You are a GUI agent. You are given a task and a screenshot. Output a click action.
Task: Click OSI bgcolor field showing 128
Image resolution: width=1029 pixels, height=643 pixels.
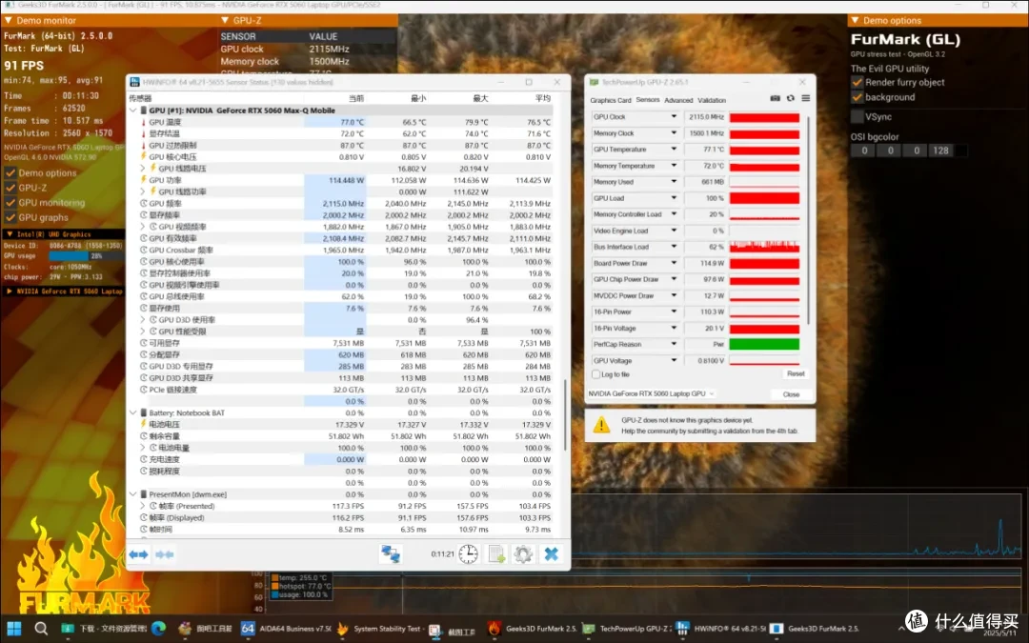click(940, 151)
